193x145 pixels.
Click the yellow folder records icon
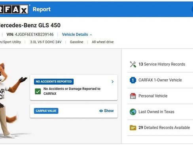tap(133, 128)
